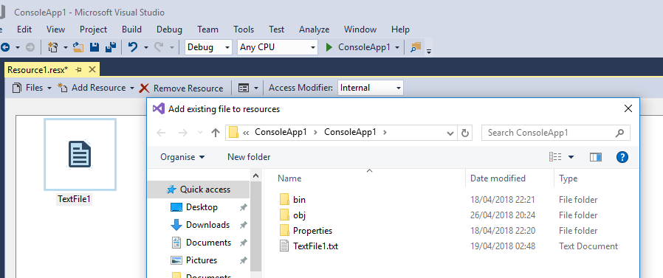Open the Any CPU platform dropdown
The height and width of the screenshot is (278, 663).
[278, 47]
